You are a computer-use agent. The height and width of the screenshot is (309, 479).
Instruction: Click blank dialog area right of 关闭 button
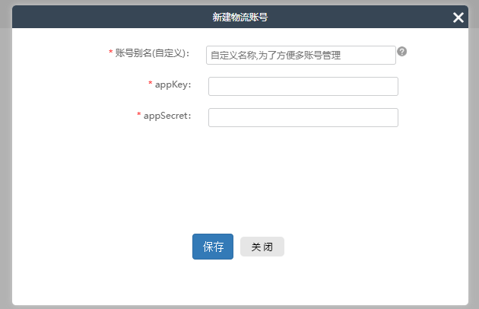point(365,247)
